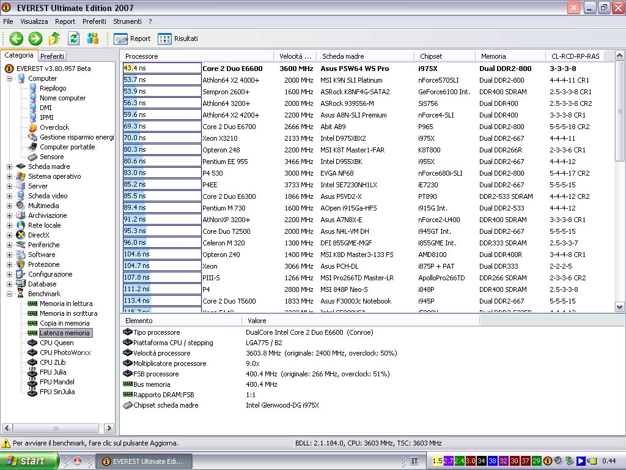Click the Risultati toolbar button

(x=178, y=39)
